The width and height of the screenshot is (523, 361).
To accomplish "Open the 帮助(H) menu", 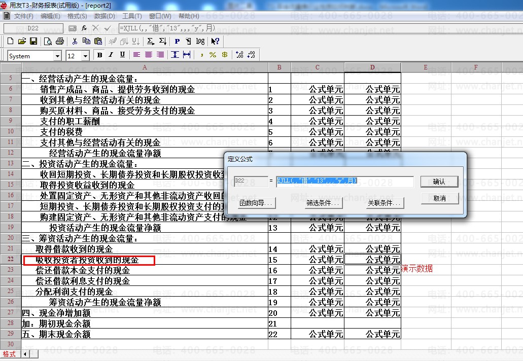I will [189, 16].
